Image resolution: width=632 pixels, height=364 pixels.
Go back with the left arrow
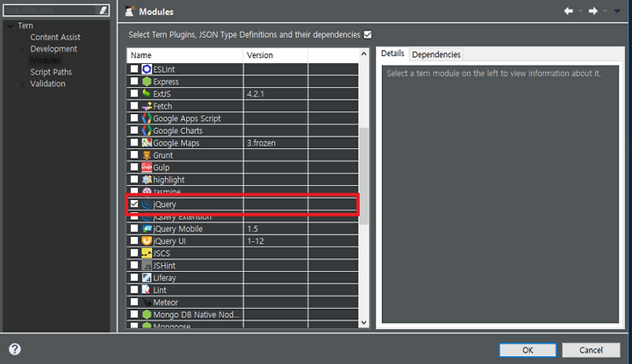tap(569, 11)
